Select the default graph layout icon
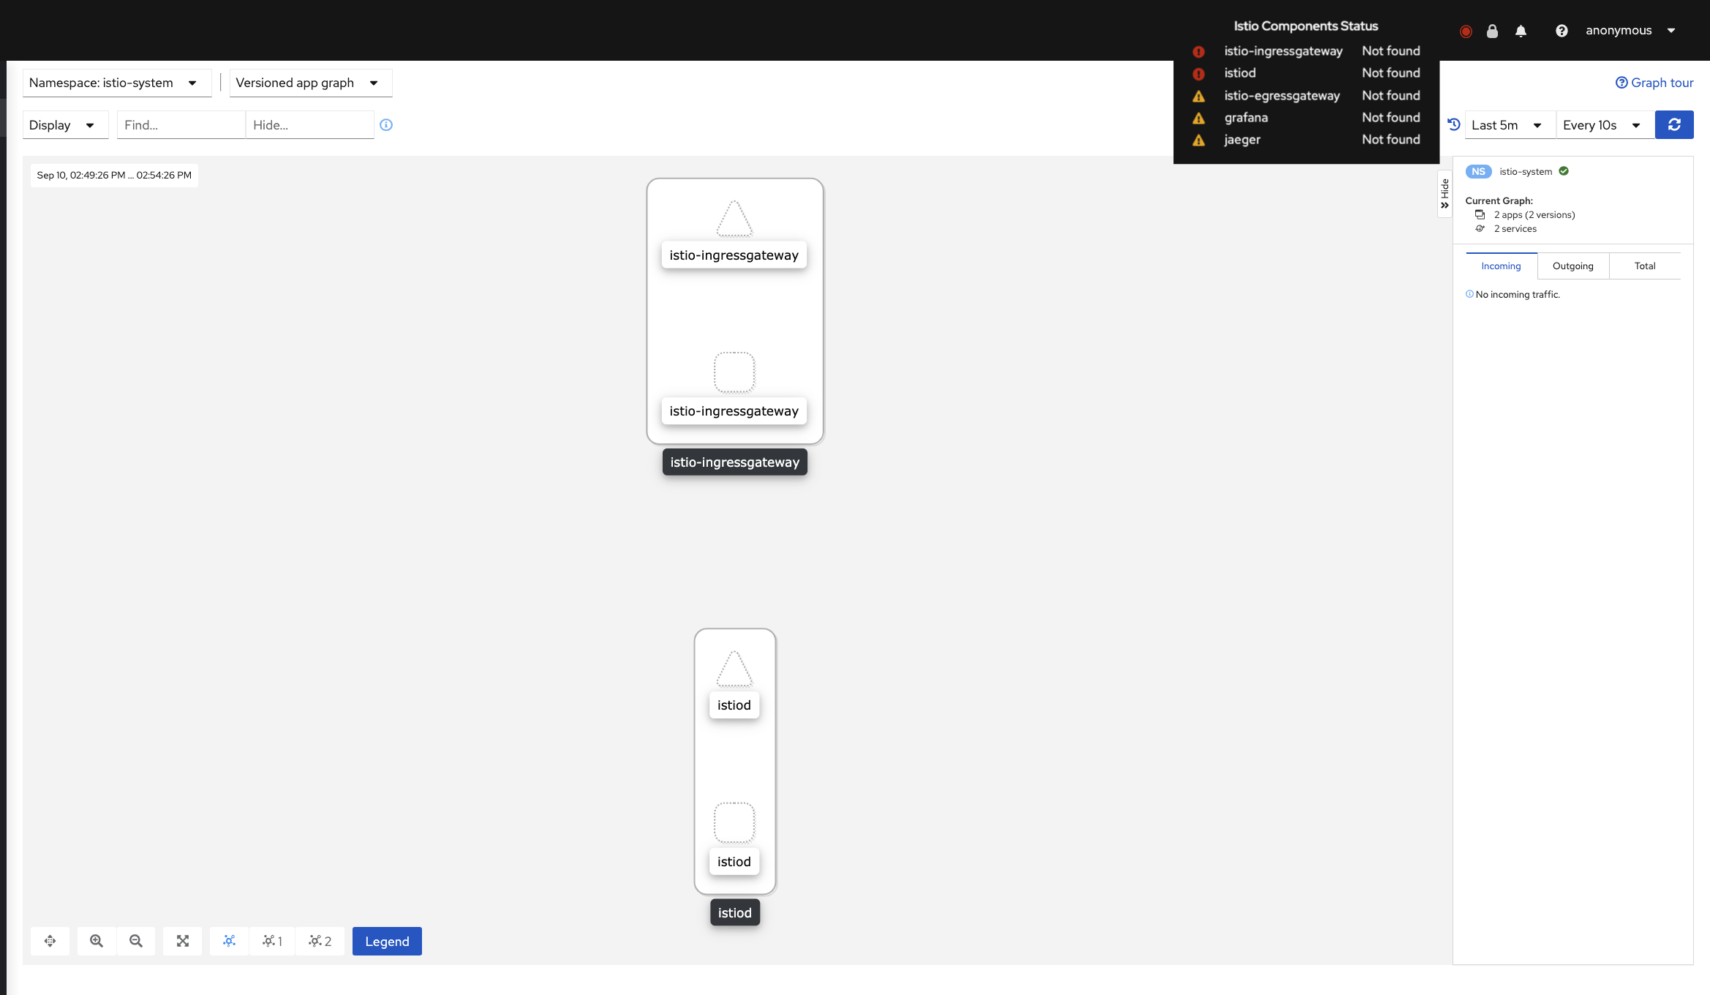 229,941
